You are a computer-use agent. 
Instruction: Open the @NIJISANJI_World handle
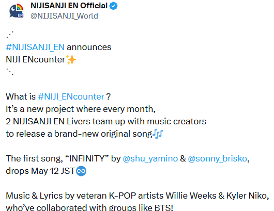64,16
